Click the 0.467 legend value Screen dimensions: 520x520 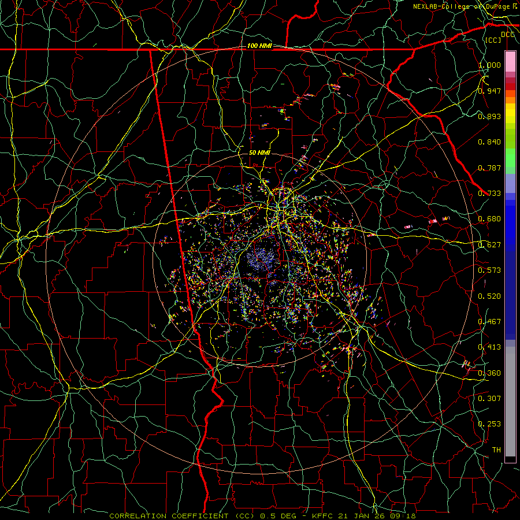pyautogui.click(x=489, y=322)
